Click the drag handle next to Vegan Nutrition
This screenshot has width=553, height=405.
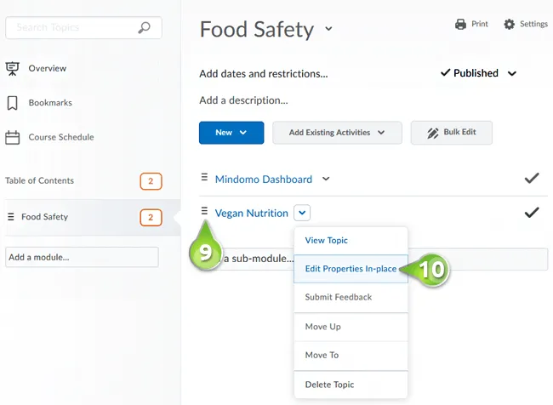pyautogui.click(x=204, y=211)
